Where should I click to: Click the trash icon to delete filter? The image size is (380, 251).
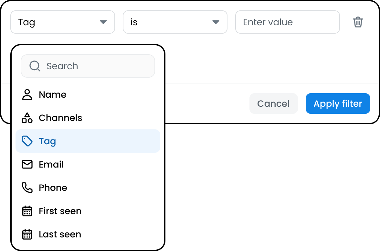click(x=358, y=22)
